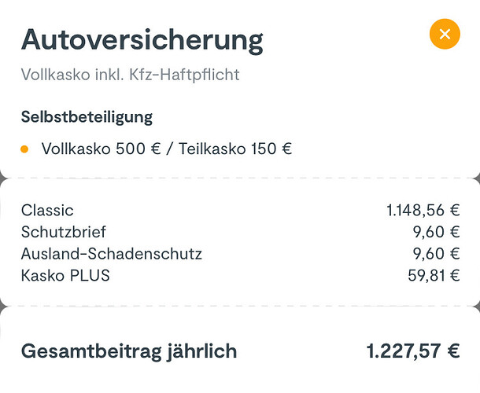
Task: Select the Vollkasko 500 € / Teilkasko 150 € entry
Action: [166, 149]
